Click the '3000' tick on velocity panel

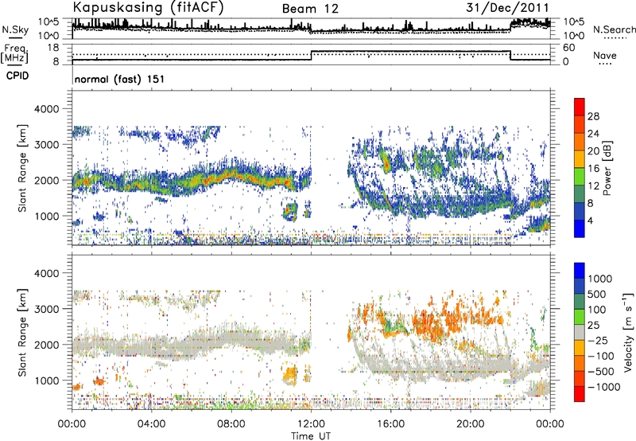(x=46, y=309)
